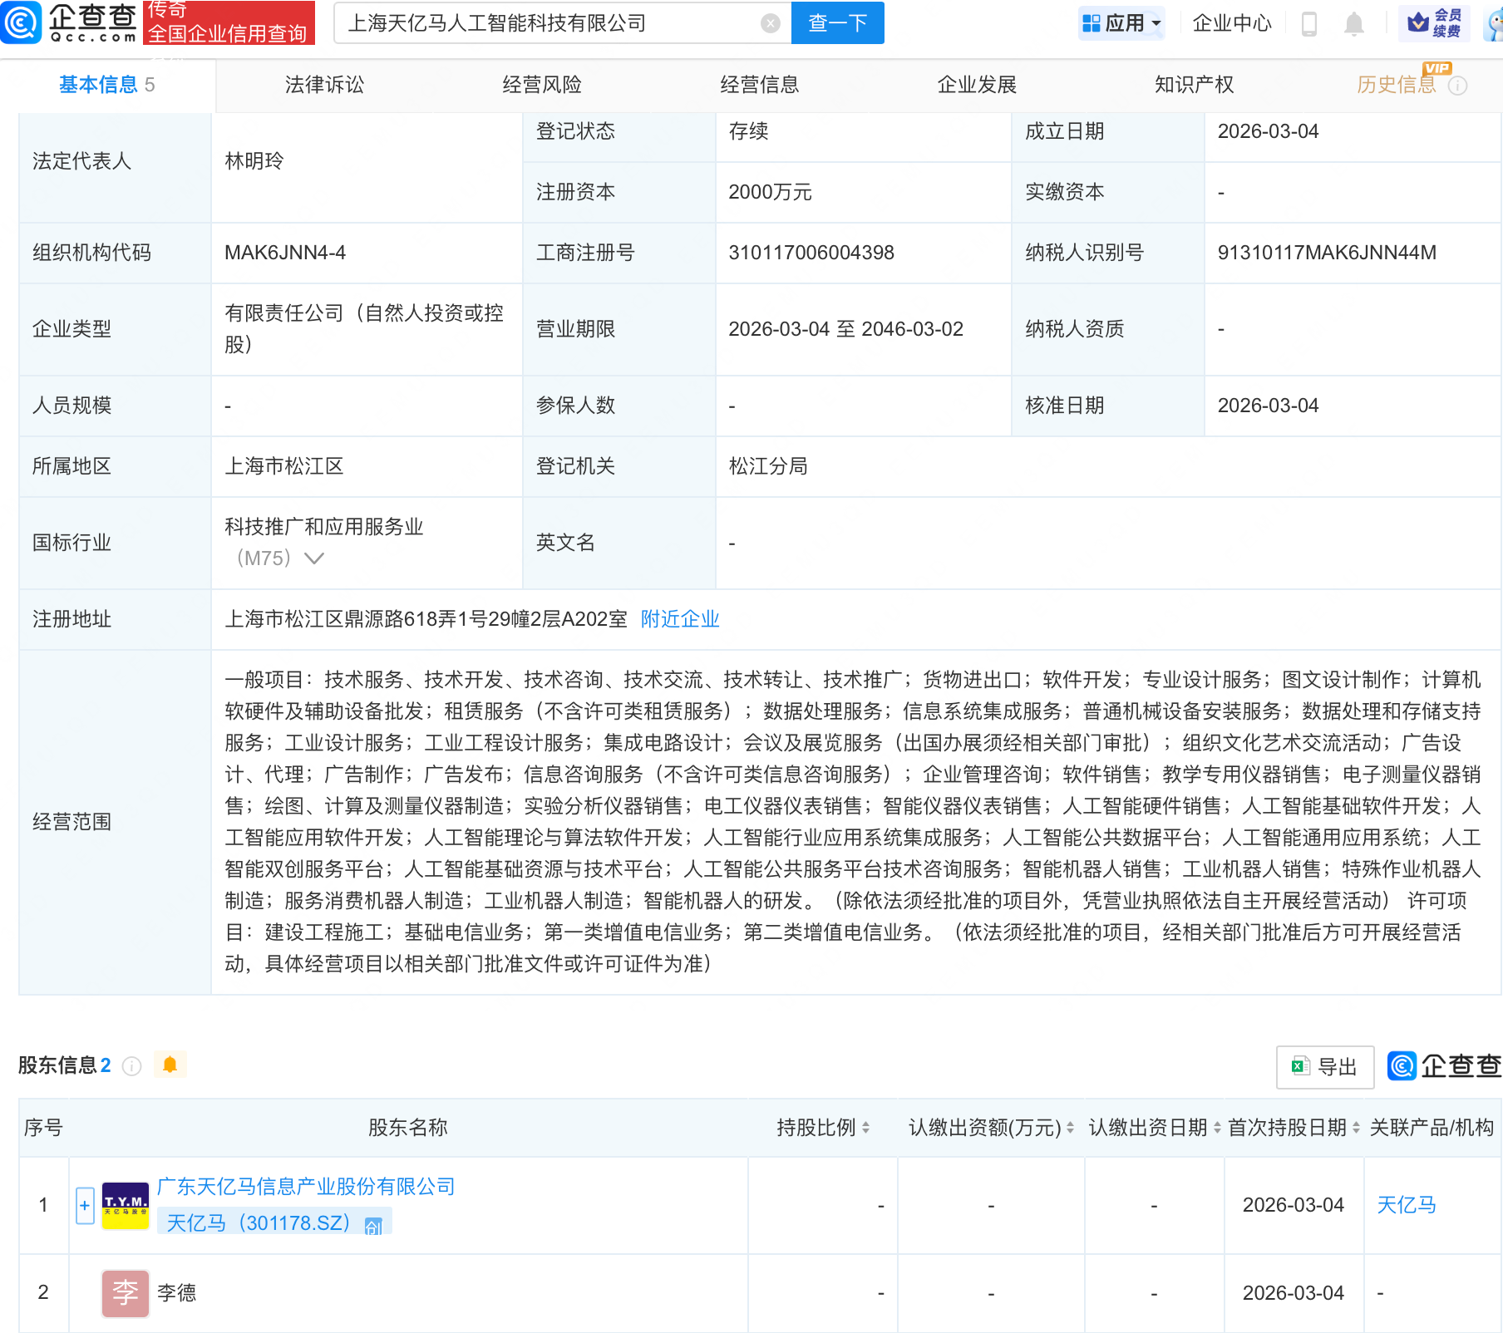
Task: Sort shareholders by 持股比例
Action: click(x=866, y=1128)
